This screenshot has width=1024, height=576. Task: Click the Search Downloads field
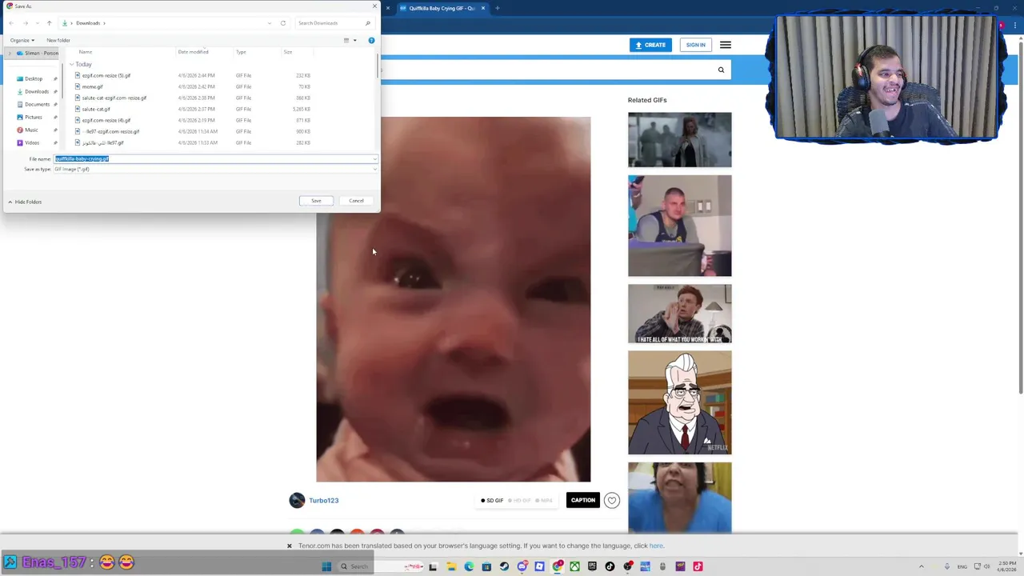[x=334, y=23]
